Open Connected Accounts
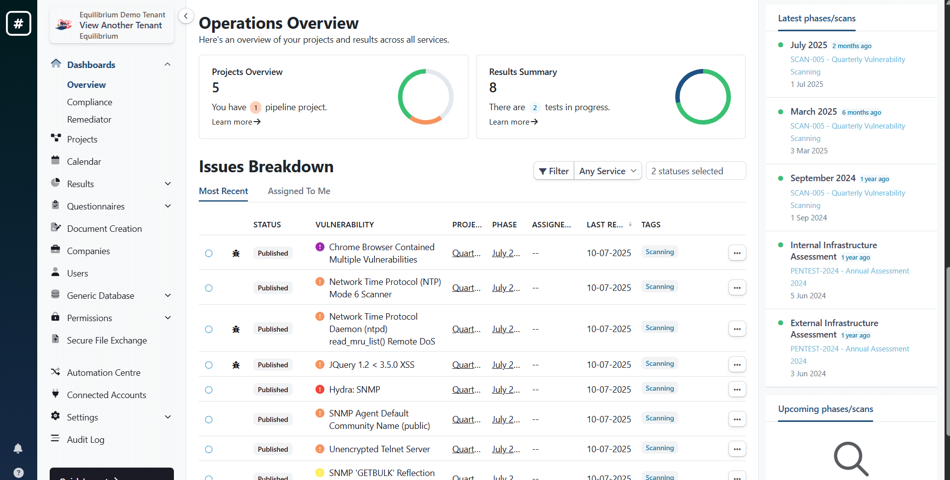950x480 pixels. 106,395
